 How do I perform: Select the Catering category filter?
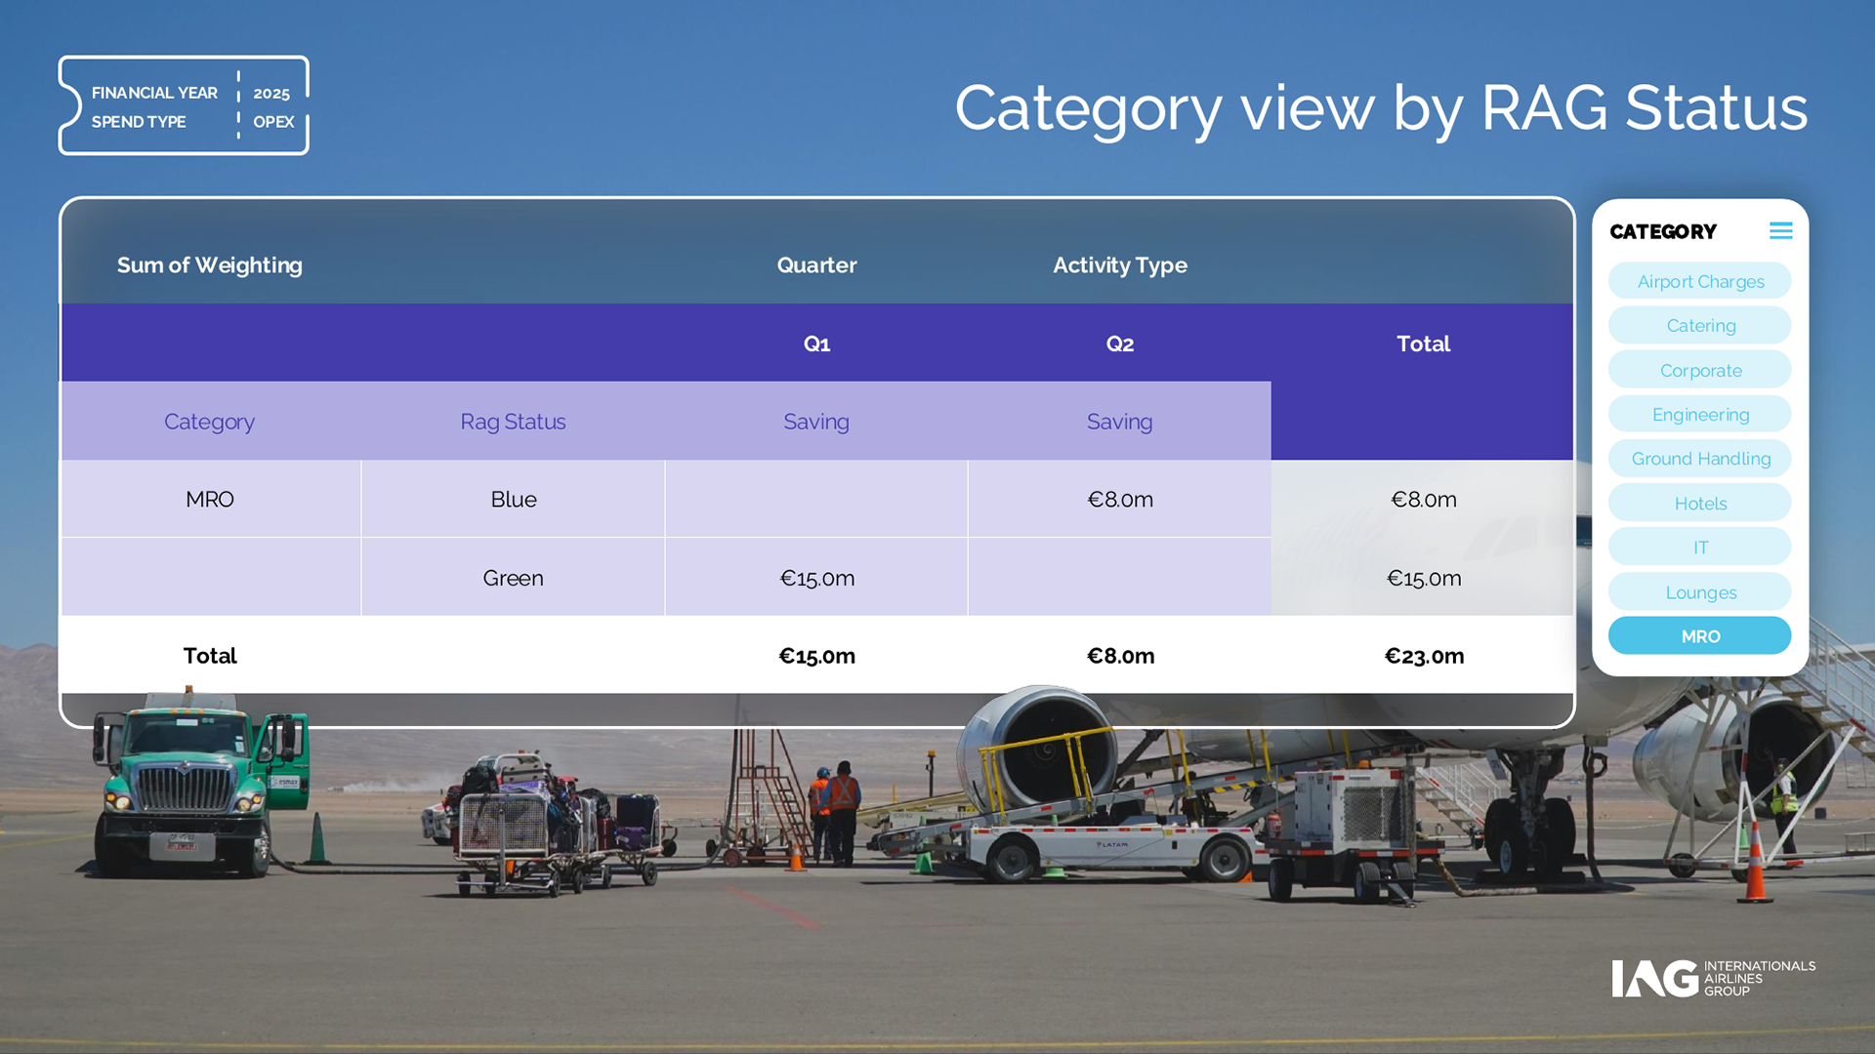point(1699,326)
